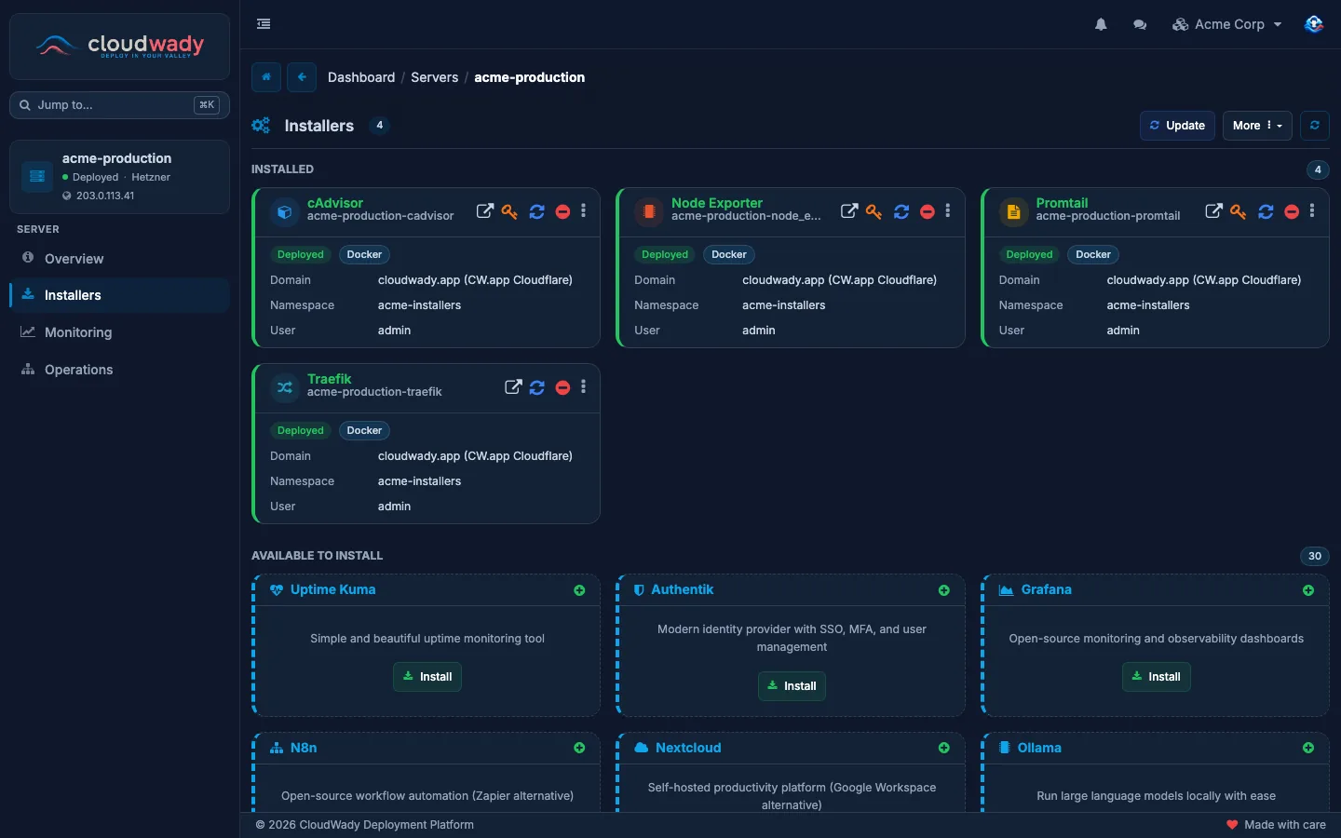This screenshot has width=1341, height=838.
Task: Refresh the installers list icon
Action: pyautogui.click(x=1315, y=126)
